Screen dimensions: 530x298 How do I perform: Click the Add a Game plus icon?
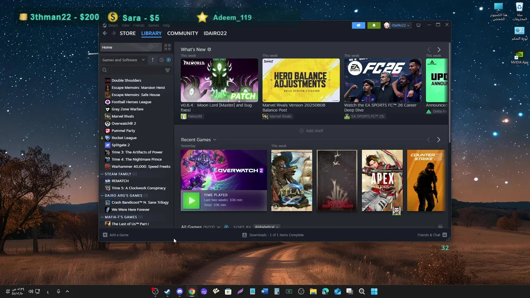point(105,235)
